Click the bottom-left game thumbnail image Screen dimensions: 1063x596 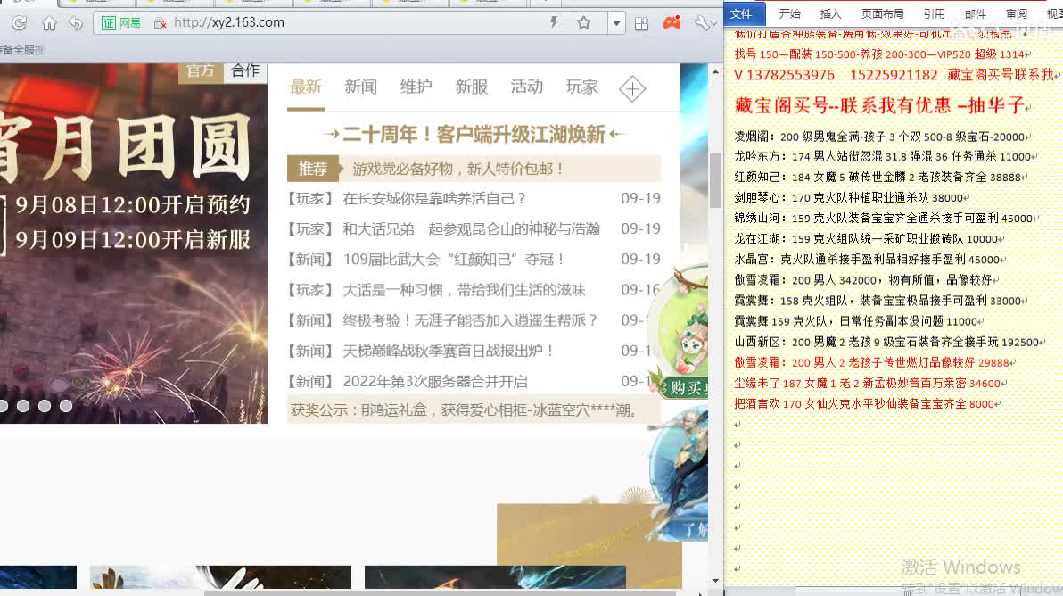(x=38, y=577)
